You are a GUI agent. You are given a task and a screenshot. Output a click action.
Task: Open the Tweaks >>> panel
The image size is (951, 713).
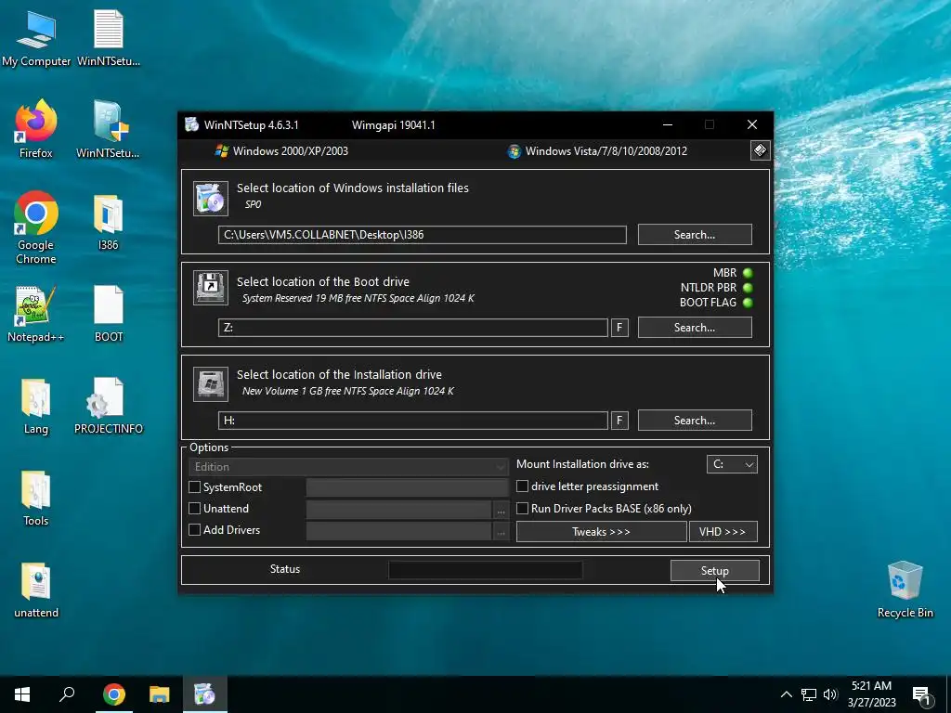point(601,532)
